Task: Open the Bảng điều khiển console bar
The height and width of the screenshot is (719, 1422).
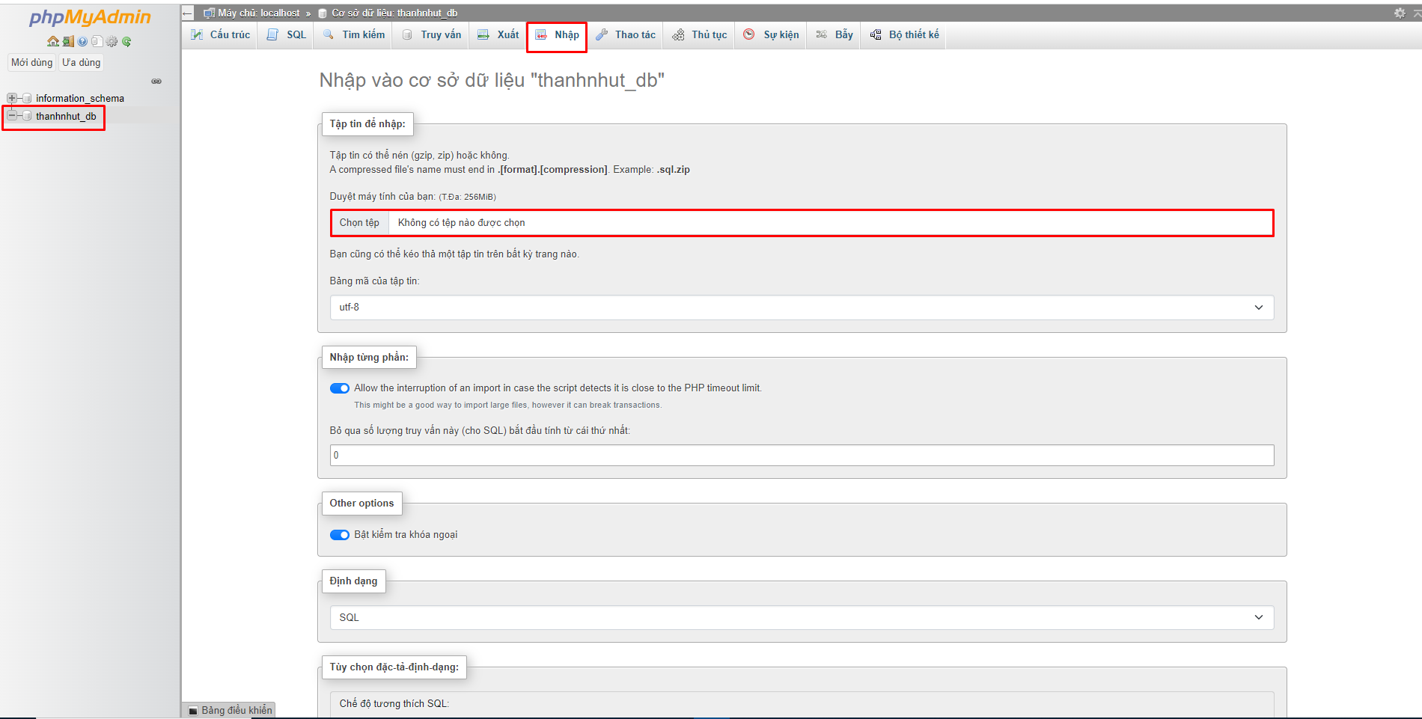Action: 230,710
